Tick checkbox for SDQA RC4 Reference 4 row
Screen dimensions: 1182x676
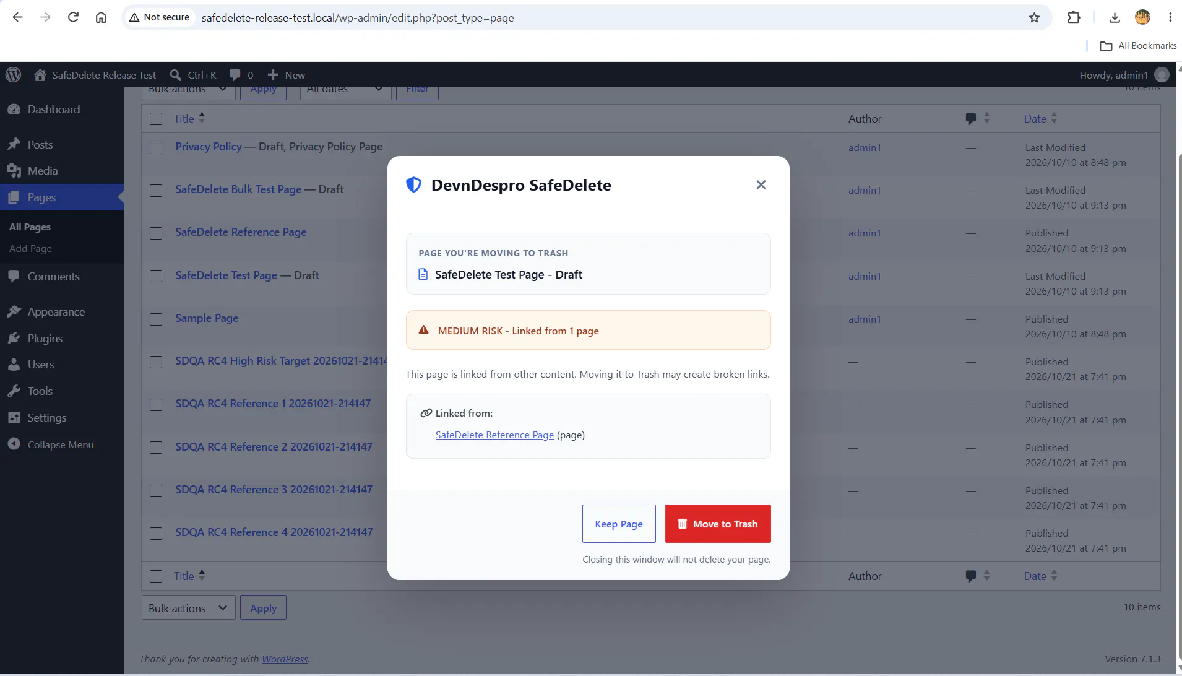(156, 534)
